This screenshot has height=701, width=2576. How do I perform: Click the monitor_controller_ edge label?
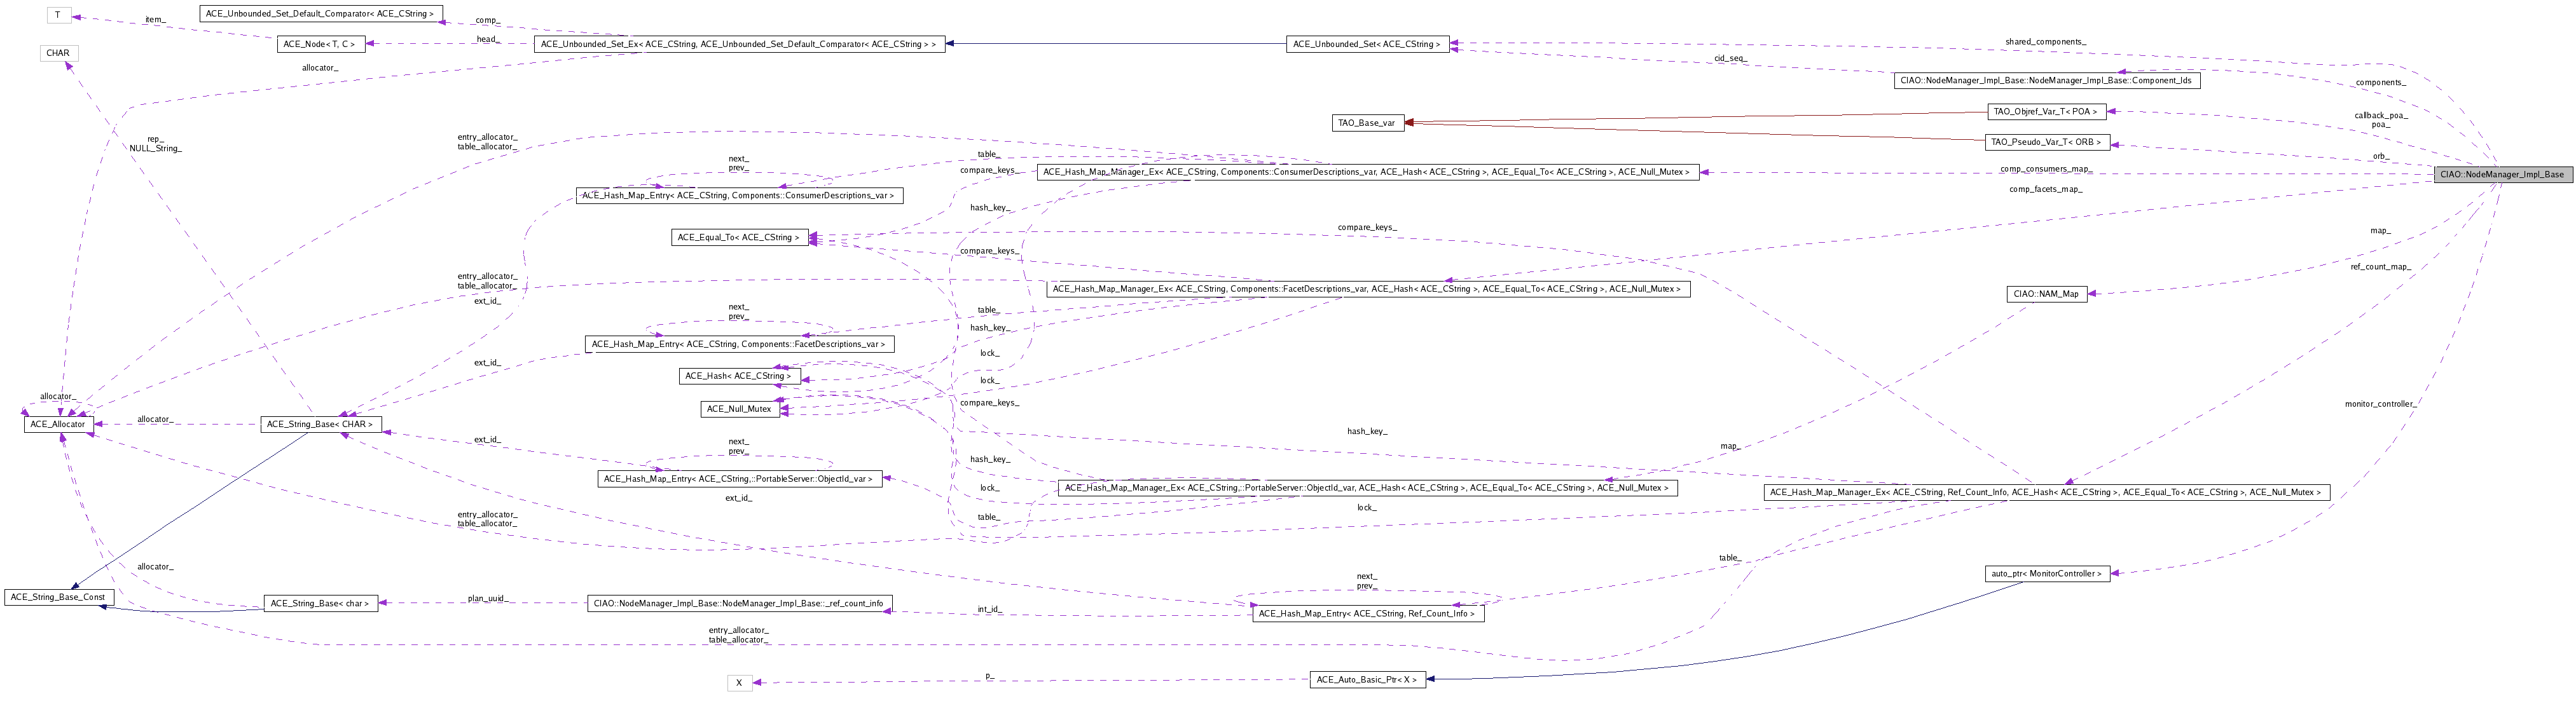(x=2380, y=404)
